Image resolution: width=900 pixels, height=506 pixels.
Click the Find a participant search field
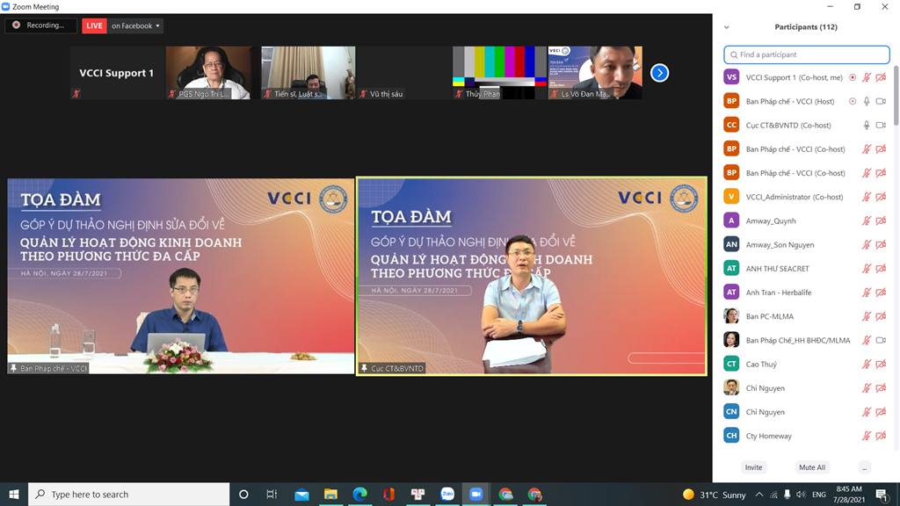[x=806, y=54]
